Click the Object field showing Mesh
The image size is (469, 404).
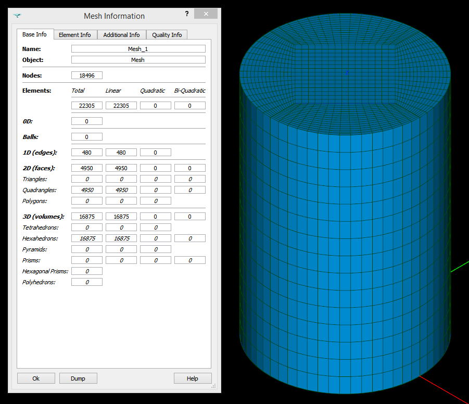(138, 60)
